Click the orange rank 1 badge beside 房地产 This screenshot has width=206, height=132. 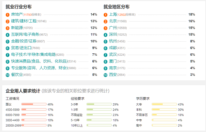coord(8,15)
